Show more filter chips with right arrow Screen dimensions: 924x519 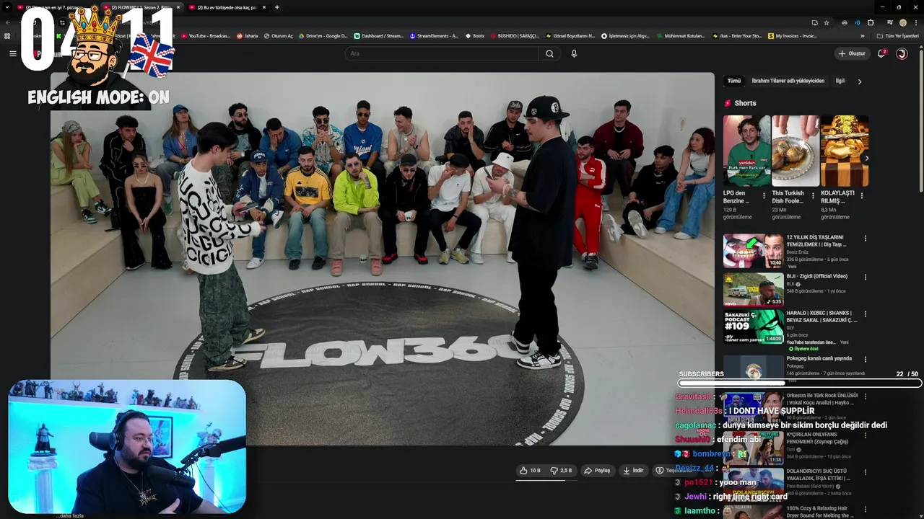(x=859, y=81)
